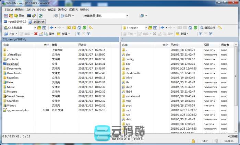Open session in PuTTY icon
This screenshot has height=145, width=240.
point(34,16)
